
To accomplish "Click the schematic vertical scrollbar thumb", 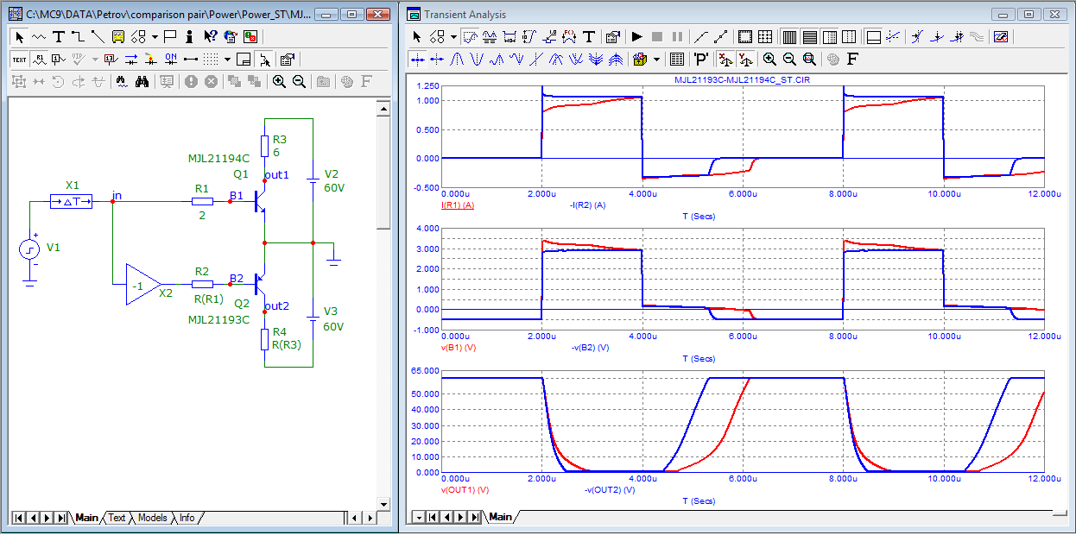I will 383,173.
